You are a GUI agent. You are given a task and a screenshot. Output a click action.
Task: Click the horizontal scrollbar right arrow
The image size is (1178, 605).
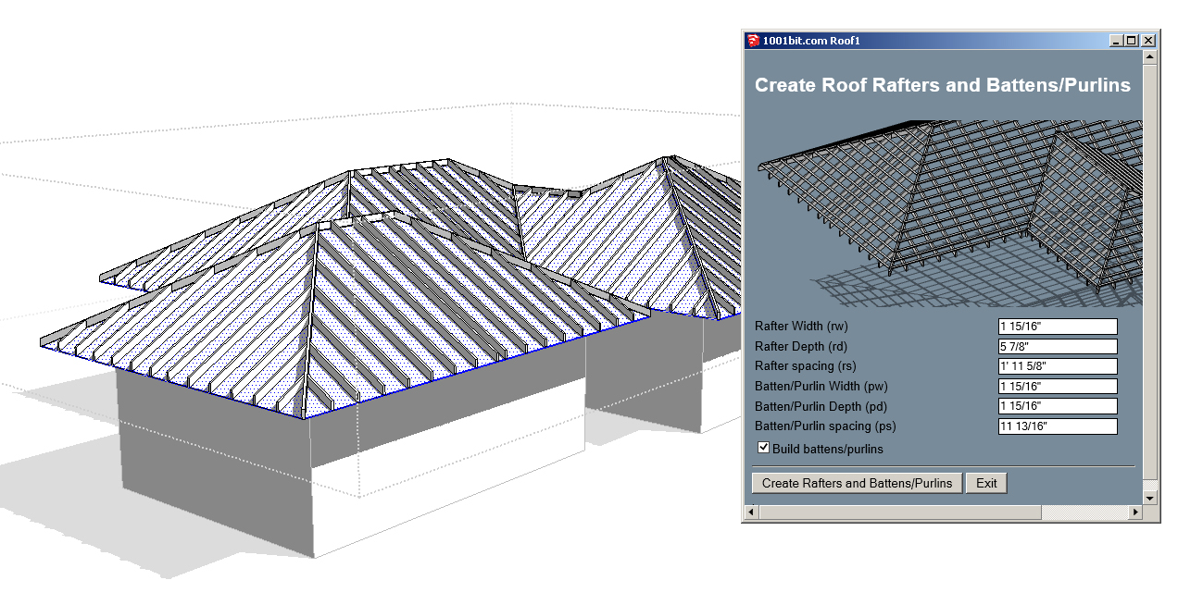click(1135, 512)
